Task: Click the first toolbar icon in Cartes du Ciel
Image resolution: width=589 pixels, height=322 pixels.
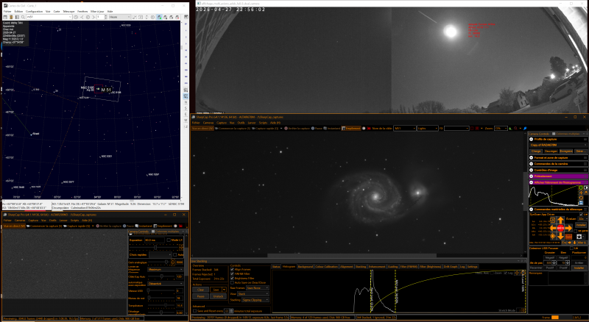Action: [5, 17]
